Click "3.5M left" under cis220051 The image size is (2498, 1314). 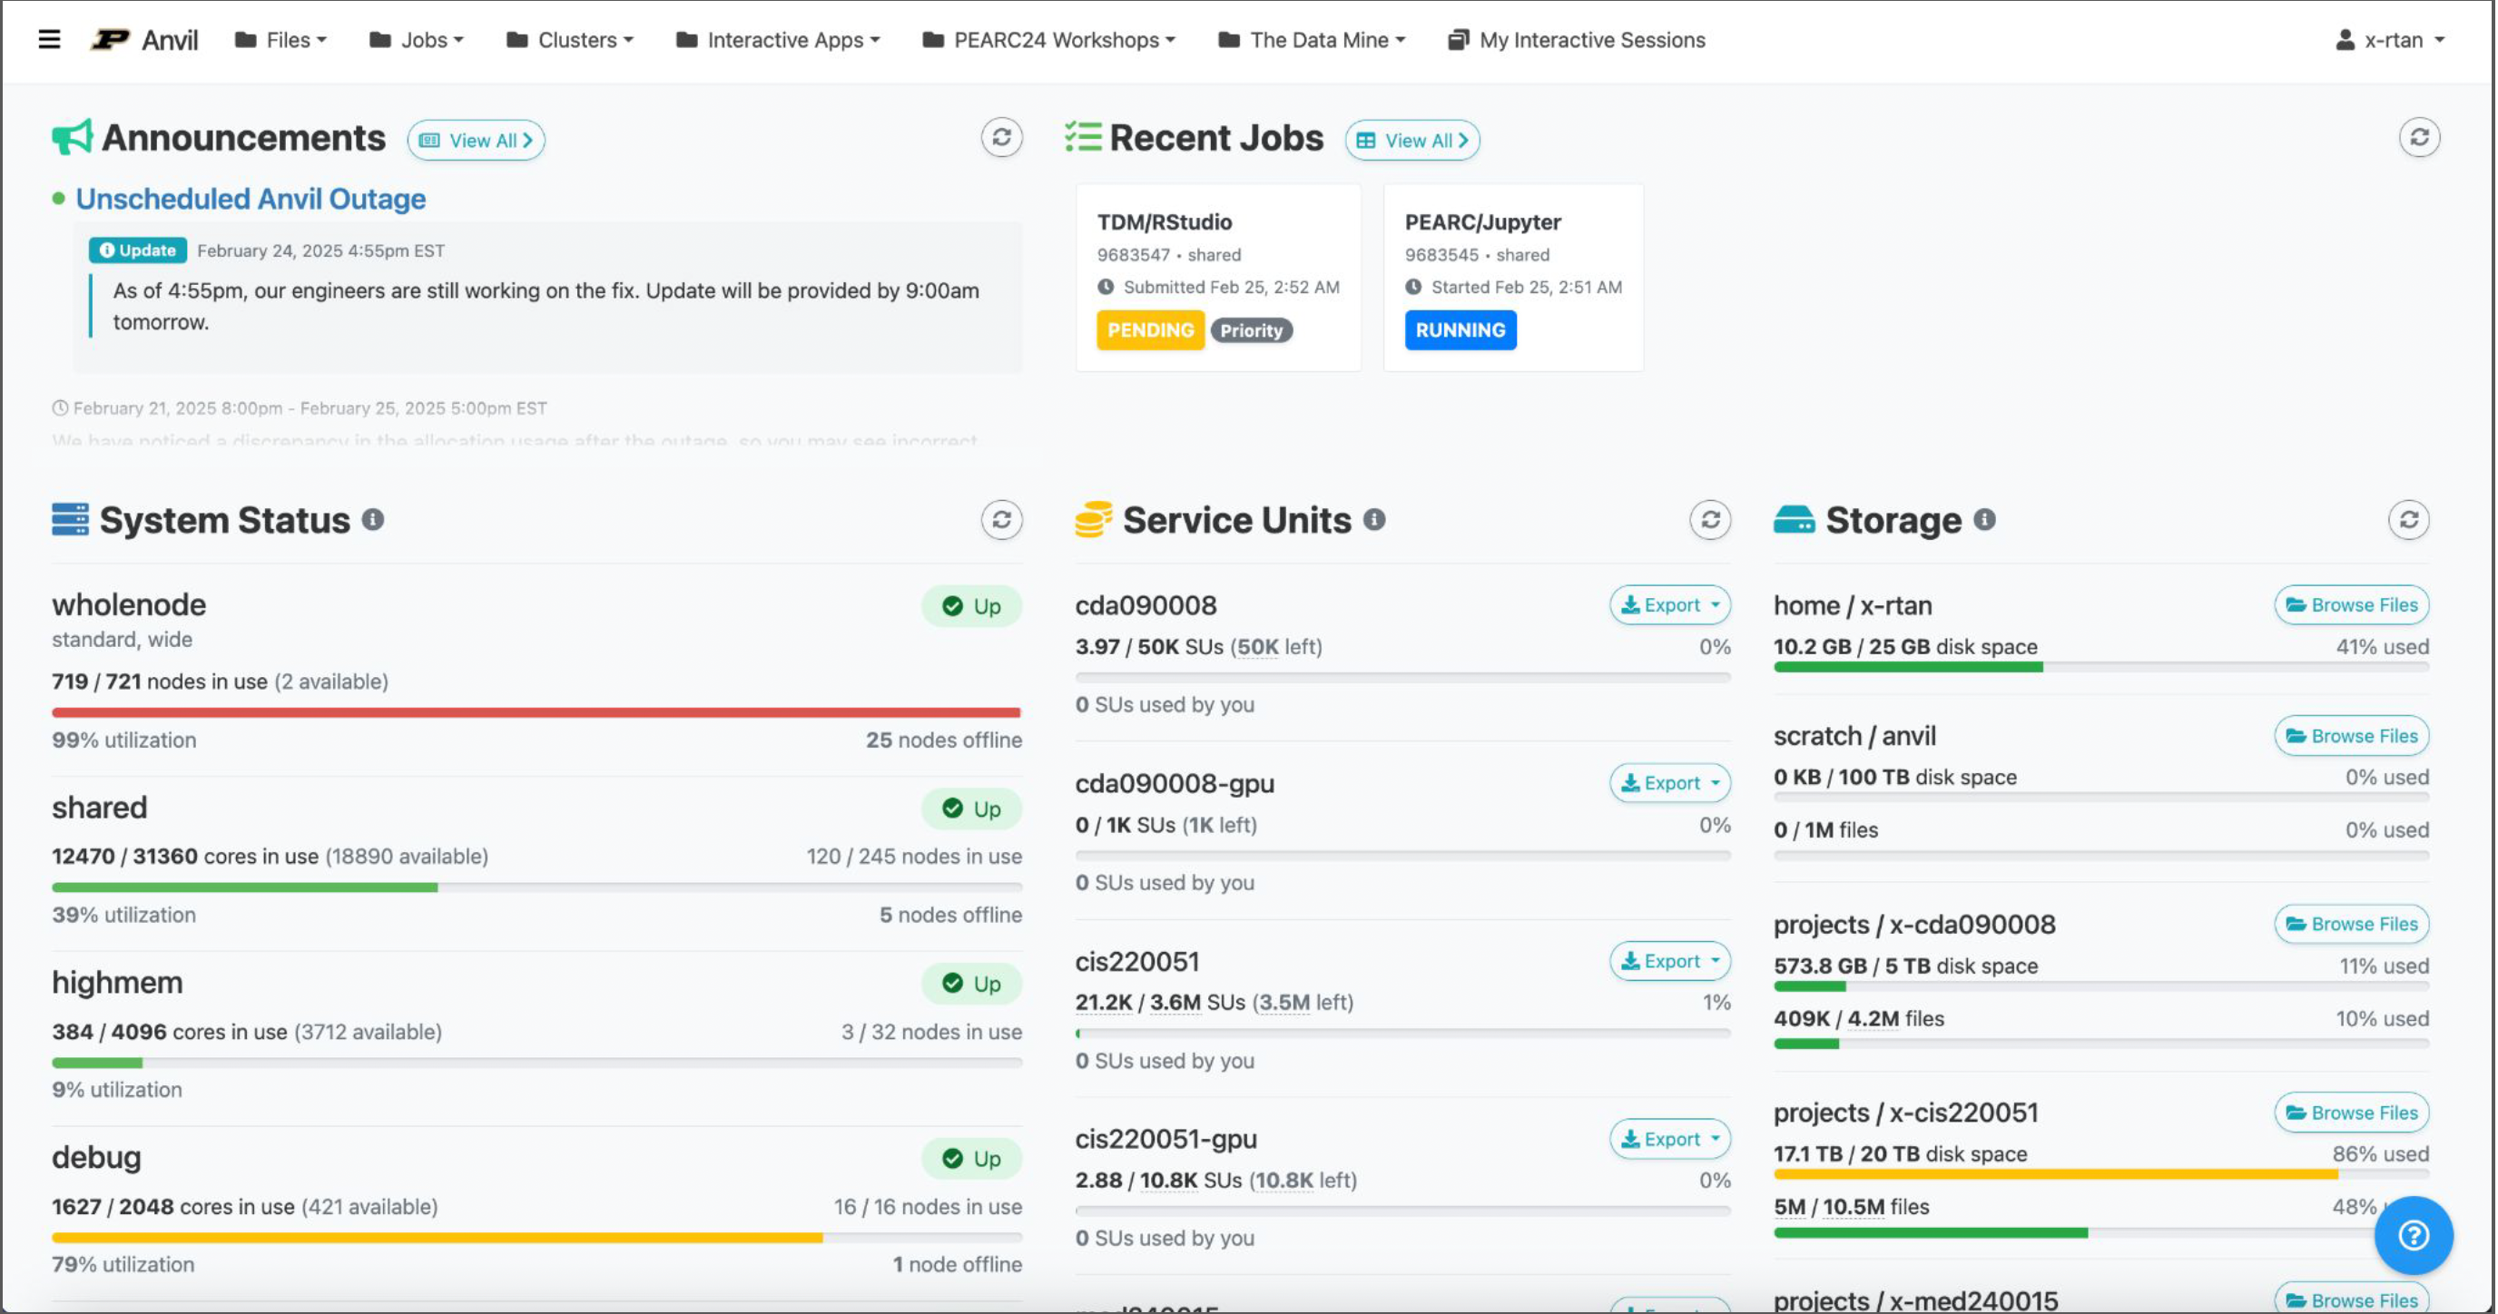[1303, 1002]
